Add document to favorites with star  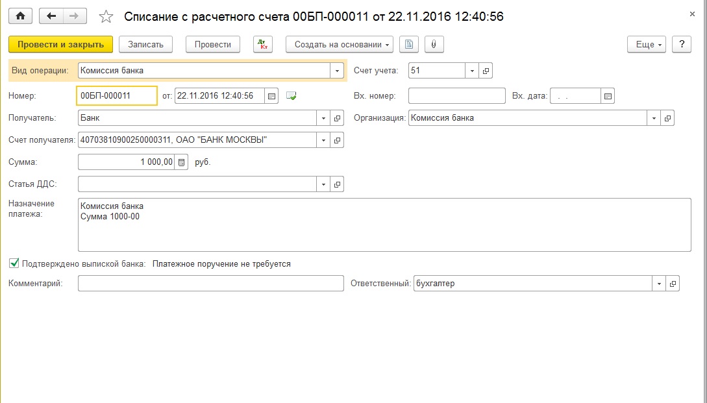[x=106, y=16]
